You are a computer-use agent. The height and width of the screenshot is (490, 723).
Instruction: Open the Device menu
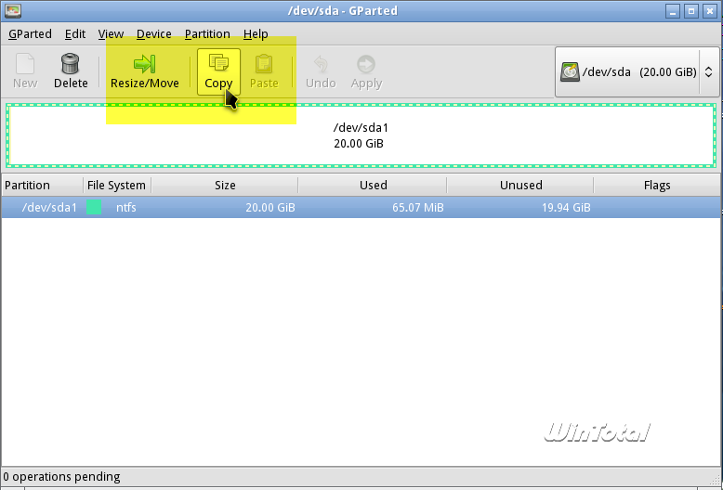tap(154, 34)
